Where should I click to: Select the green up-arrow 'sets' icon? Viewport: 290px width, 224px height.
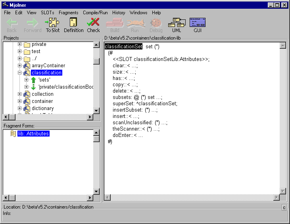click(x=34, y=80)
